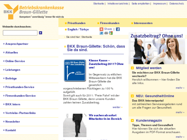Share via the Google bookmarks icon
Screen dimensions: 187x140
pyautogui.click(x=111, y=33)
